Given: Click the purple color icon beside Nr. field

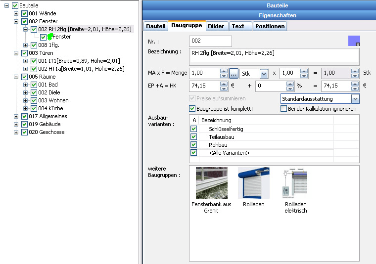Looking at the screenshot, I should click(354, 41).
